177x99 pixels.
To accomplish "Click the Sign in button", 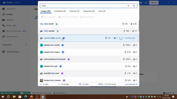I will point(154,2).
